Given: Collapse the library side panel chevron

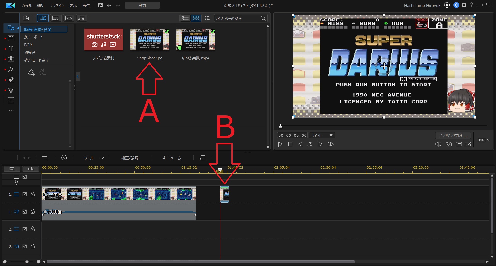Looking at the screenshot, I should [78, 76].
